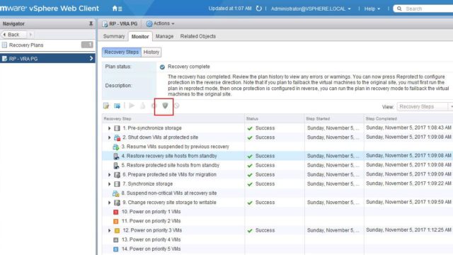Show the Recovery Steps sub-tab
The image size is (453, 255).
coord(121,52)
